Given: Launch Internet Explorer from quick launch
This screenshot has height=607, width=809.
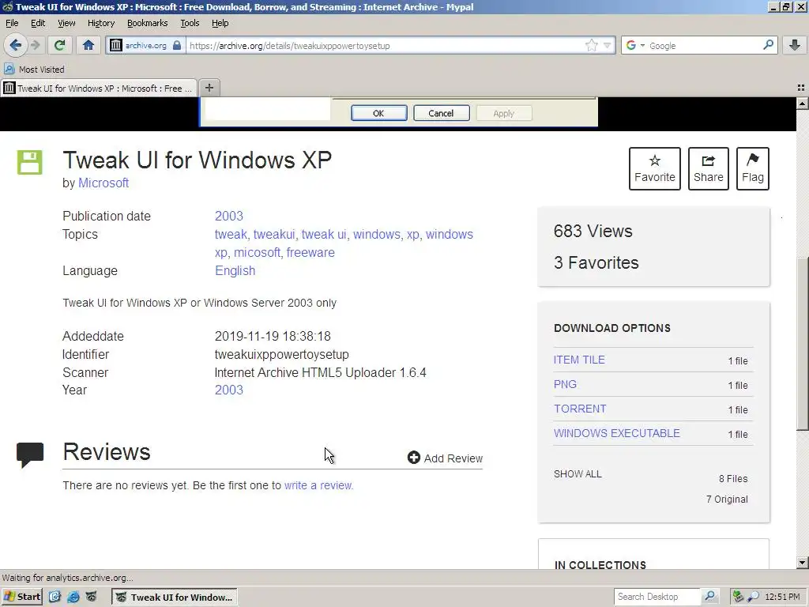Looking at the screenshot, I should pyautogui.click(x=73, y=597).
